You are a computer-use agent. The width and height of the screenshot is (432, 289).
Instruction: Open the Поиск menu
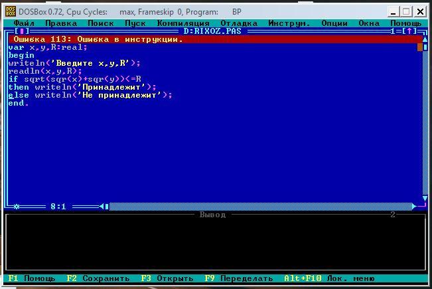[101, 23]
